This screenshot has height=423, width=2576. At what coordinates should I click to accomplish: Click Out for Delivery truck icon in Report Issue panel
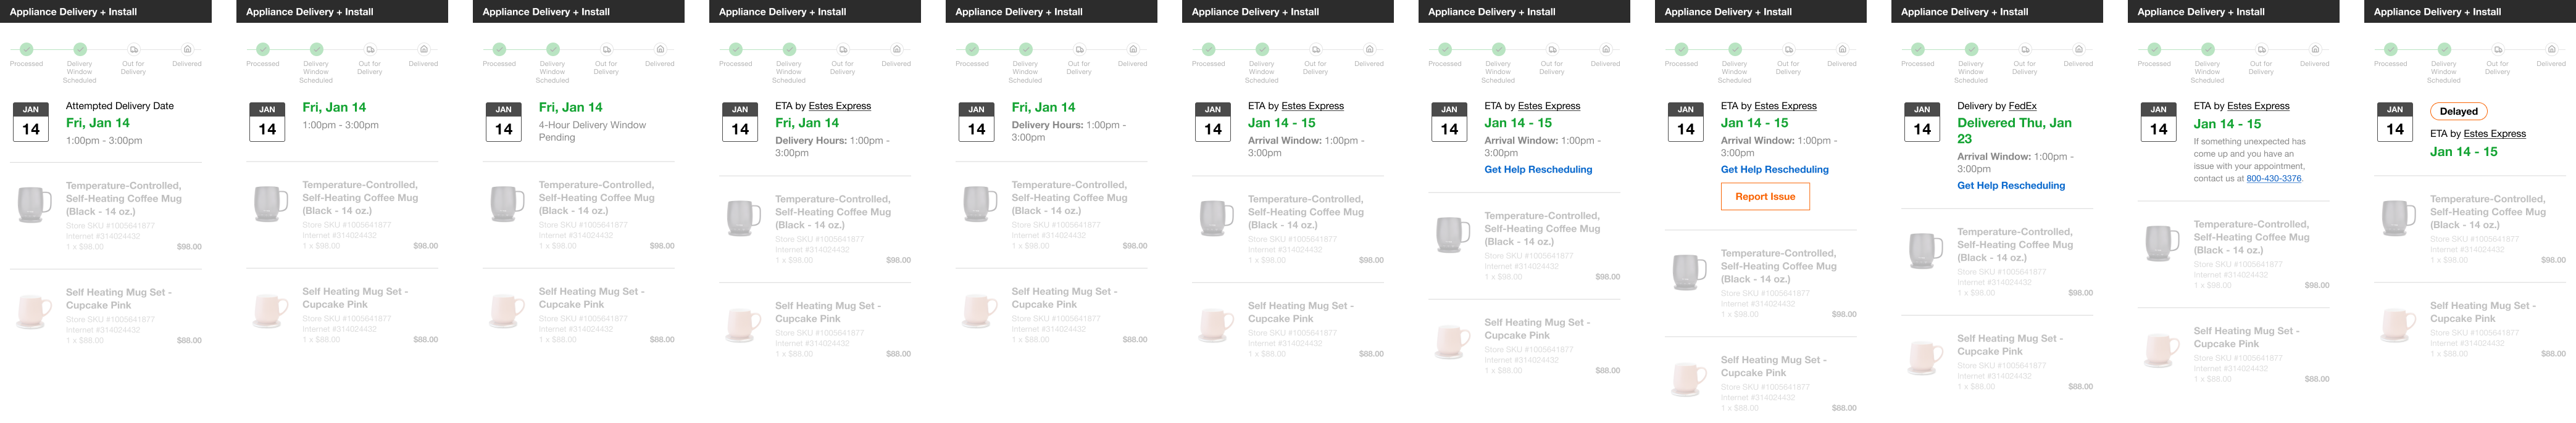tap(1788, 49)
